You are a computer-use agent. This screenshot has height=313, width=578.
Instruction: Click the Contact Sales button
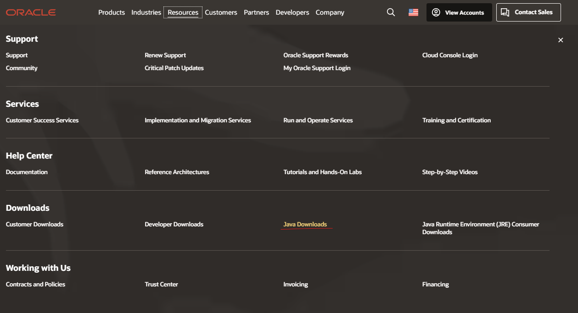tap(528, 12)
